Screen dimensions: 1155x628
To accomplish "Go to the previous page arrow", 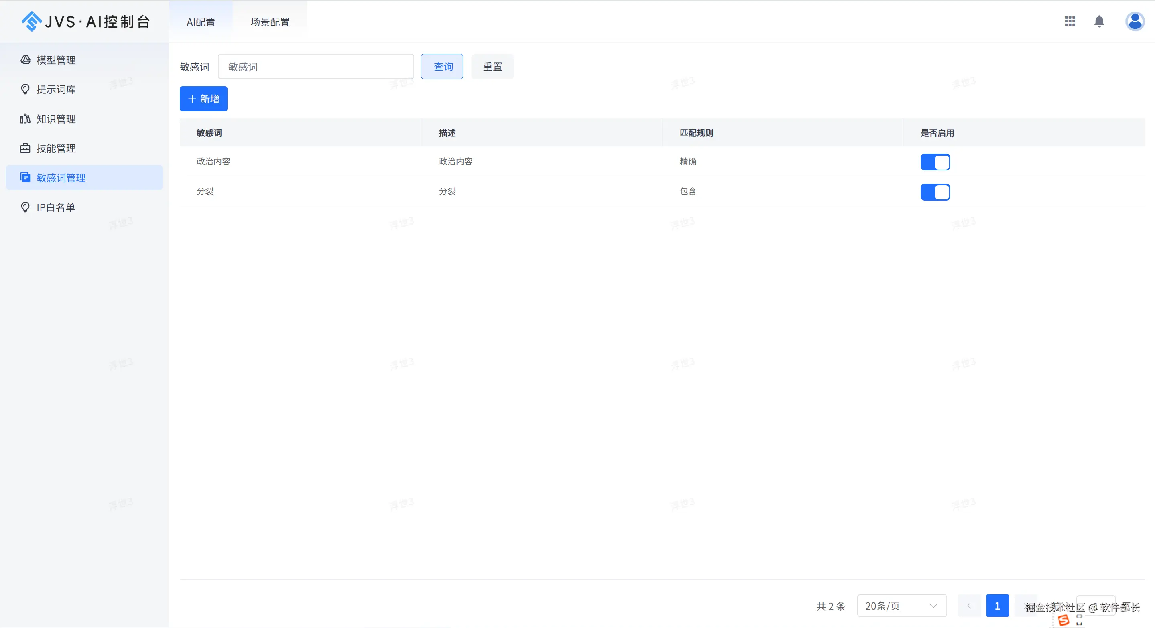I will pos(969,606).
